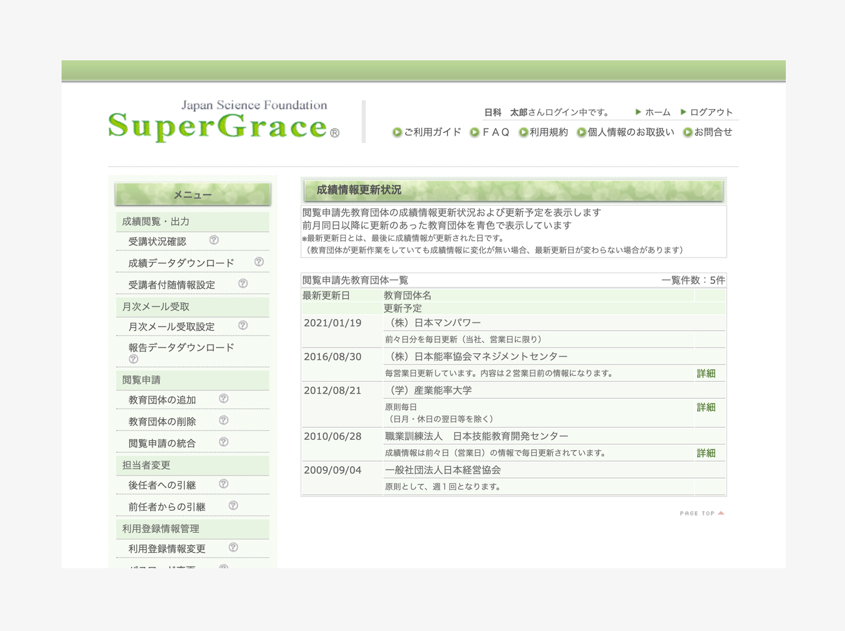Click the SuperGrace logo
This screenshot has width=845, height=631.
tap(224, 121)
